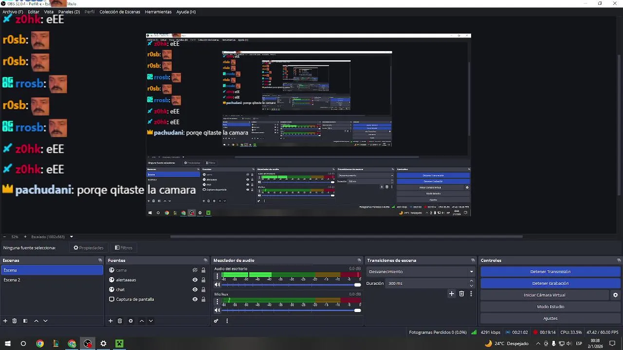
Task: Hide the Captura de pantalla source
Action: 195,299
